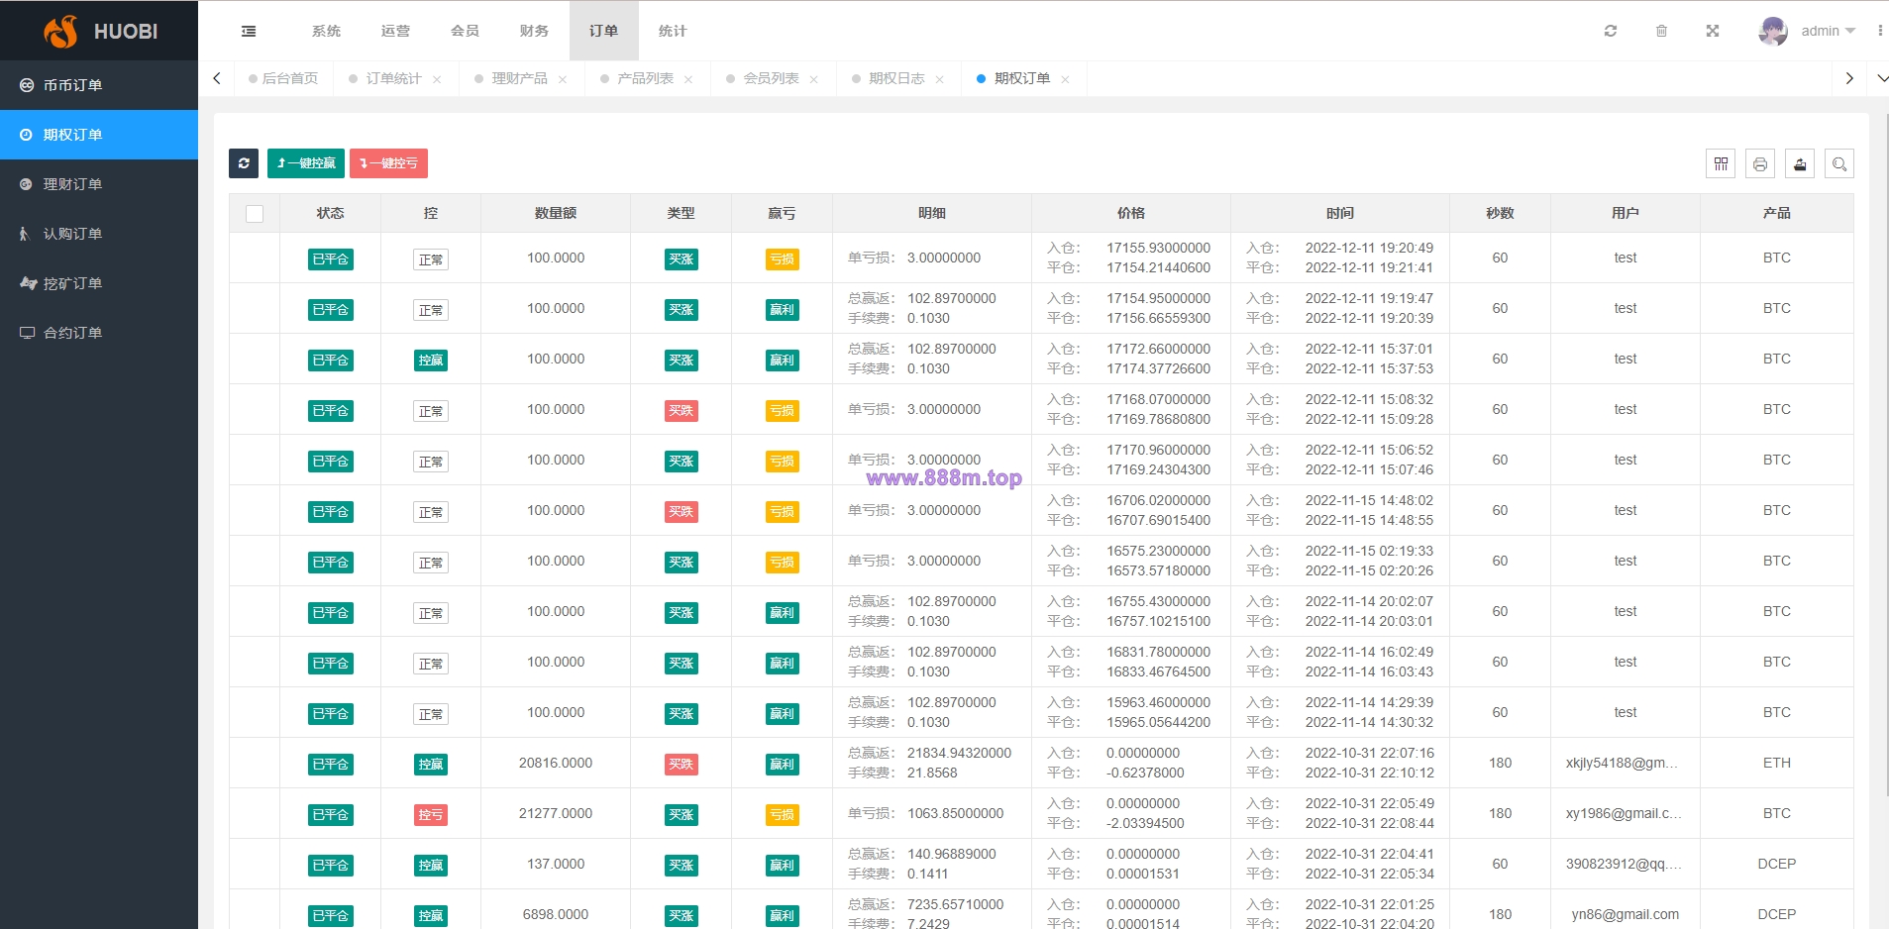The image size is (1889, 929).
Task: Click the 时间 column header
Action: pyautogui.click(x=1340, y=213)
